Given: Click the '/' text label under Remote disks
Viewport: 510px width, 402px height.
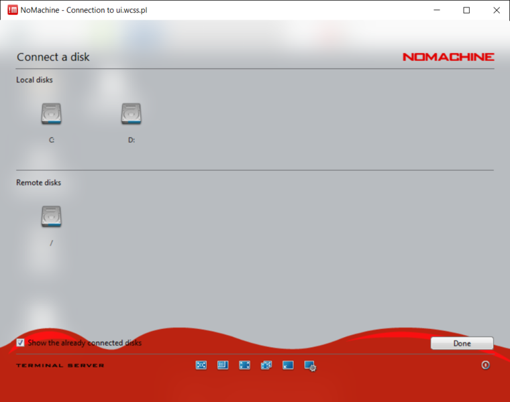Looking at the screenshot, I should pos(51,243).
